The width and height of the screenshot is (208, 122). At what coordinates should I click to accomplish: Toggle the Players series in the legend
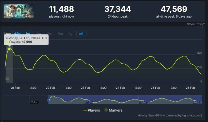92,110
